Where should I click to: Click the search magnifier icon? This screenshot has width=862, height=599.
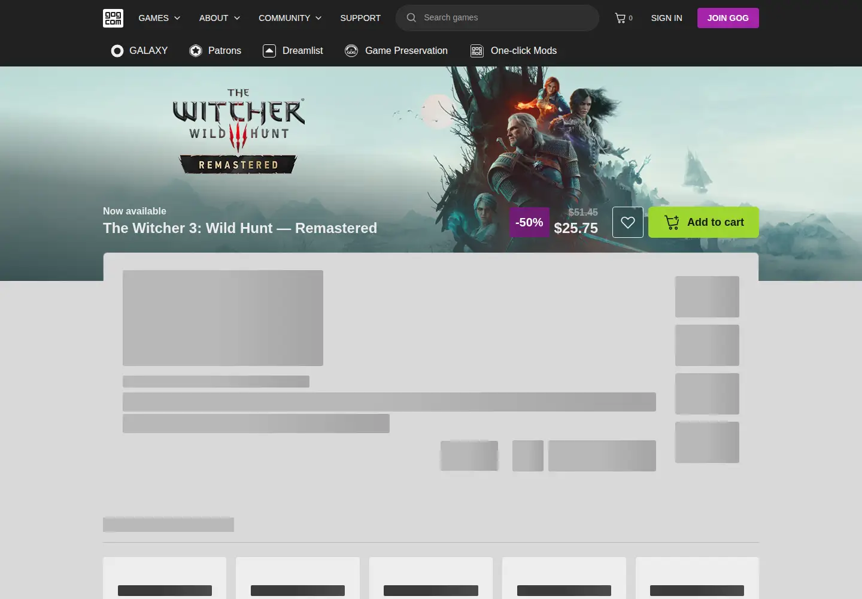click(411, 17)
